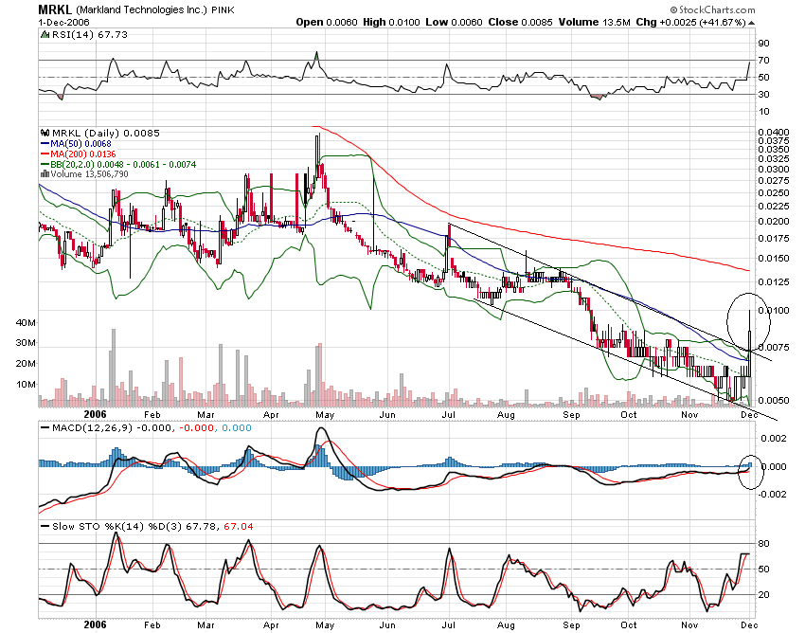Image resolution: width=805 pixels, height=633 pixels.
Task: Click the 70 level on the RSI axis
Action: (764, 61)
